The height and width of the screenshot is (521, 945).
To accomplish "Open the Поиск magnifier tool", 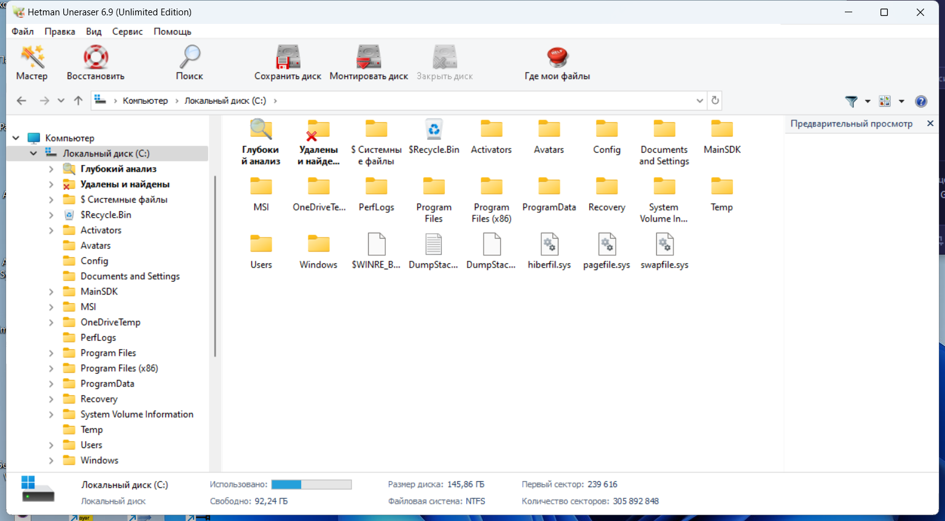I will coord(189,63).
